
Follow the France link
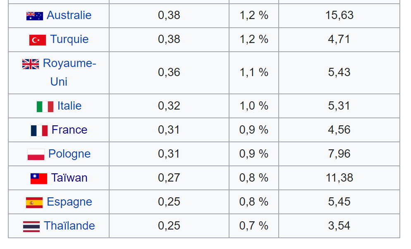69,130
